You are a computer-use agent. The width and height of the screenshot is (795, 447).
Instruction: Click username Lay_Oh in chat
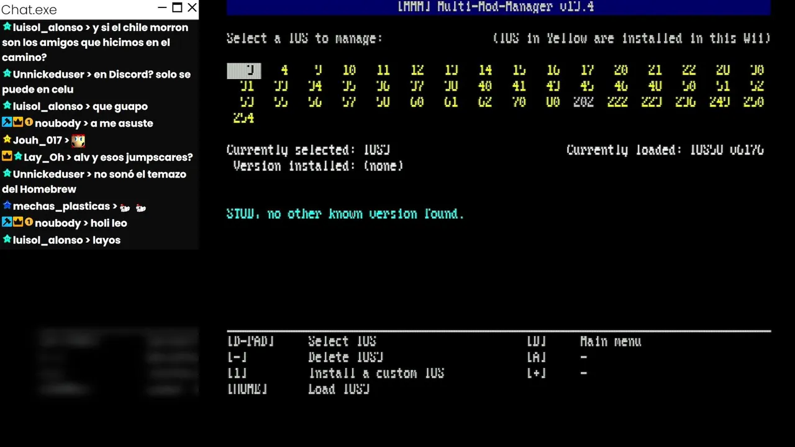pyautogui.click(x=44, y=157)
